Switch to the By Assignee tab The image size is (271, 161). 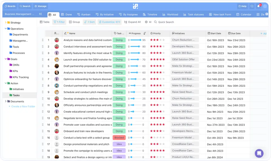point(128,14)
